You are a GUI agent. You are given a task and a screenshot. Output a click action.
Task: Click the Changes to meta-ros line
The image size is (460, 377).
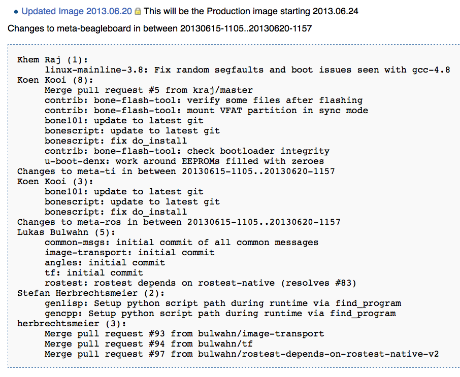coord(179,222)
